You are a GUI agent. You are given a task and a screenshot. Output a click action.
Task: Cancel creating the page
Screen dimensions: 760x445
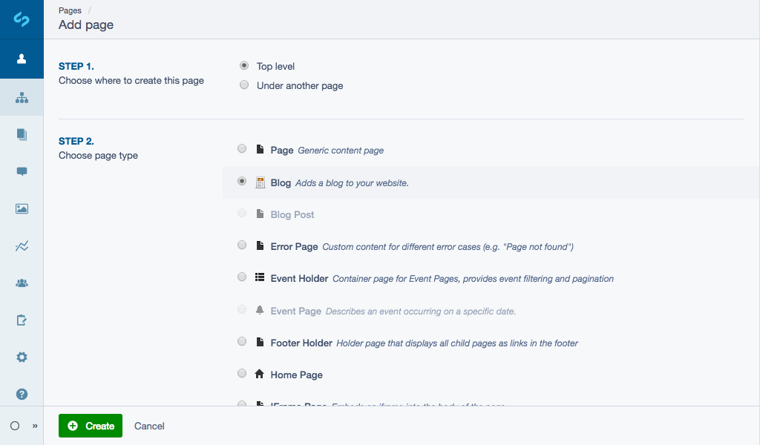point(148,426)
